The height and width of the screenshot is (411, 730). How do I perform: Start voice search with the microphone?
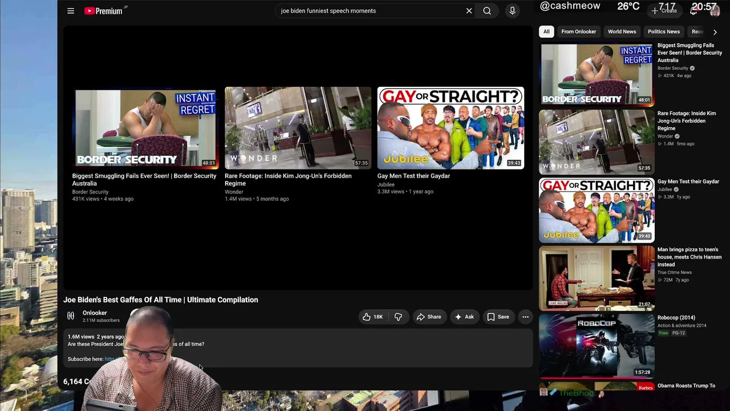pyautogui.click(x=512, y=11)
